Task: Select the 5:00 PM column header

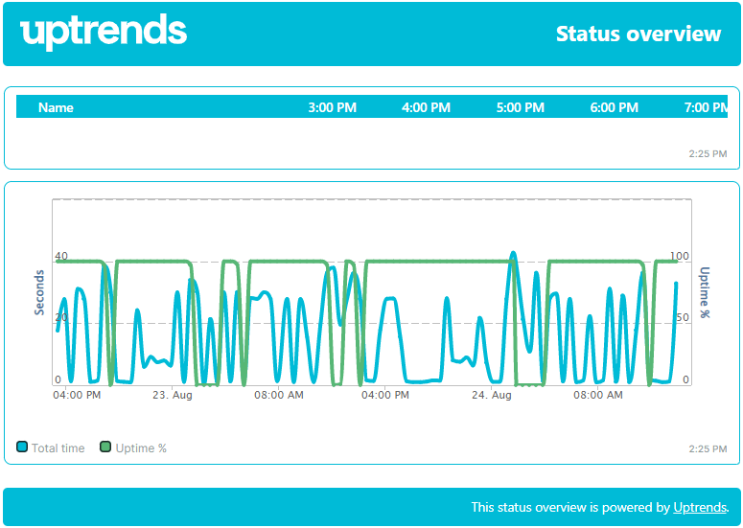Action: click(x=520, y=107)
